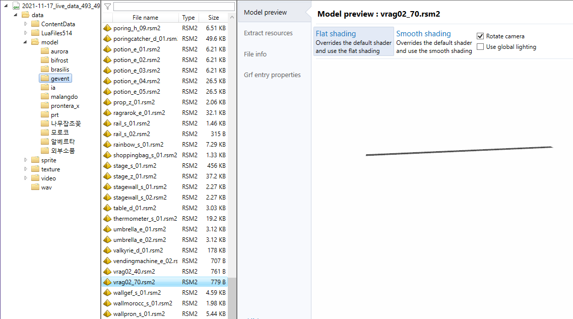
Task: Sort list by Size column header
Action: [213, 18]
